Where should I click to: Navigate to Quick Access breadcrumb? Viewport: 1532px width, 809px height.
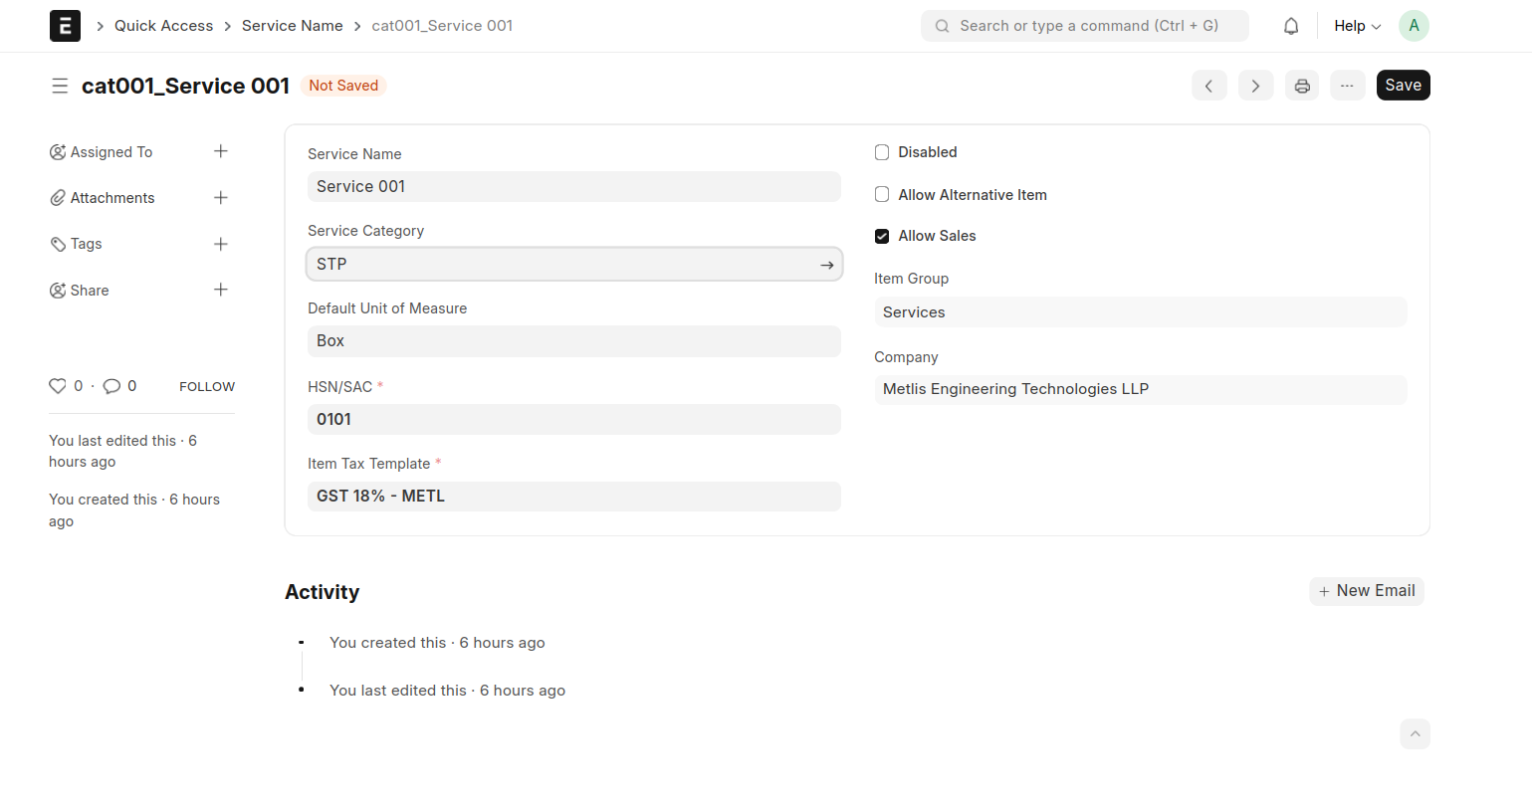[163, 26]
